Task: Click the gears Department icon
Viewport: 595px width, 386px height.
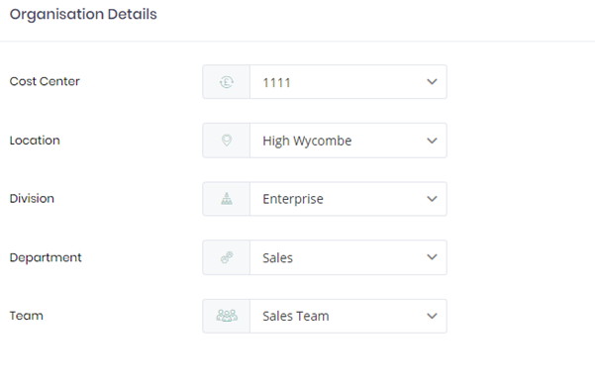Action: (227, 257)
